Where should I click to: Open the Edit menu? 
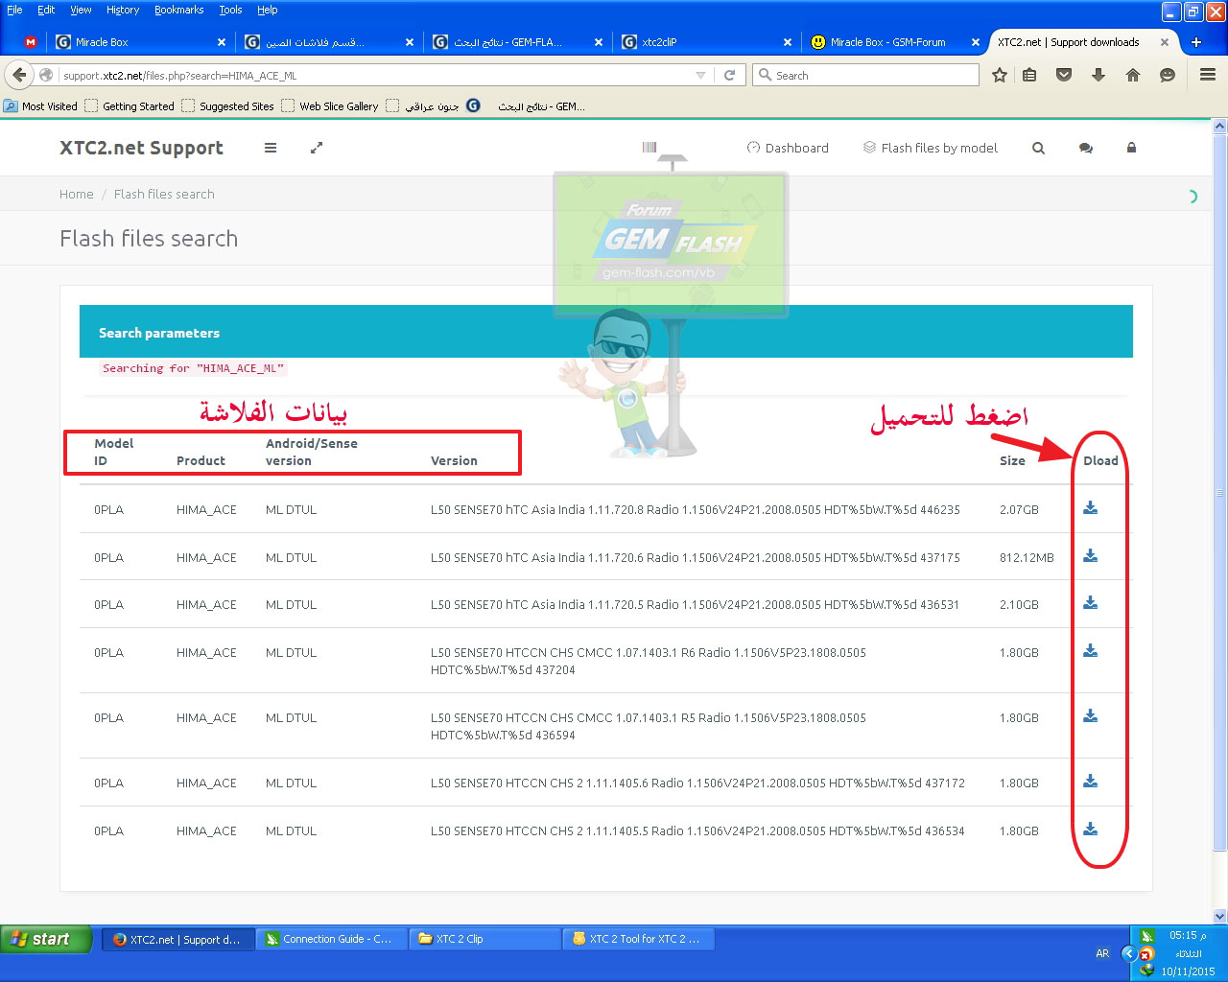(x=46, y=10)
